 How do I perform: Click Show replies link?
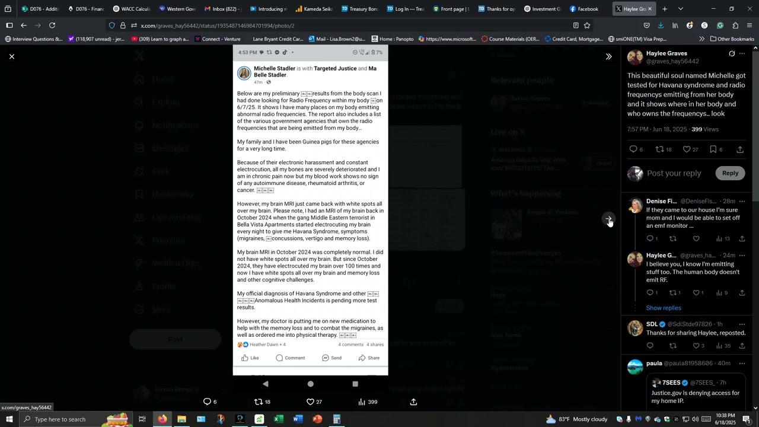tap(664, 308)
